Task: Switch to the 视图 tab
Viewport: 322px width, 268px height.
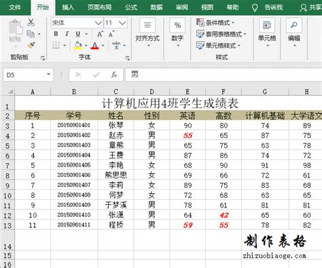Action: coord(207,7)
